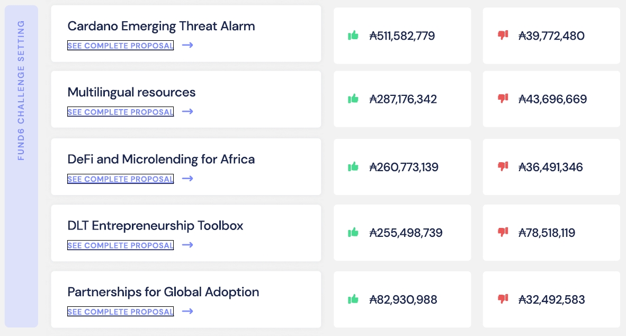The image size is (626, 336).
Task: Click thumbs-down icon for DeFi and Microlending
Action: (503, 167)
